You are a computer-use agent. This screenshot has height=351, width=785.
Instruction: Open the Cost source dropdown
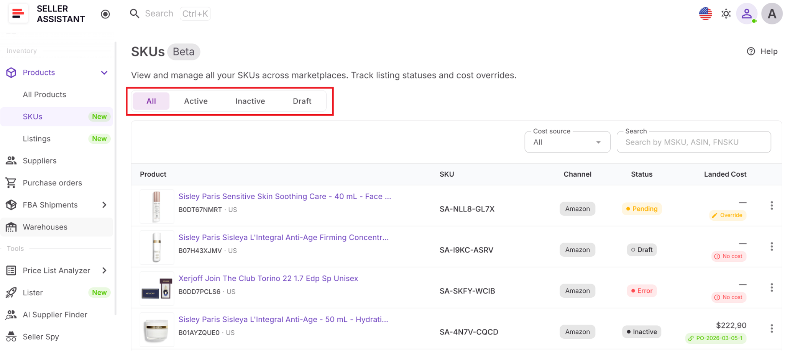point(567,142)
